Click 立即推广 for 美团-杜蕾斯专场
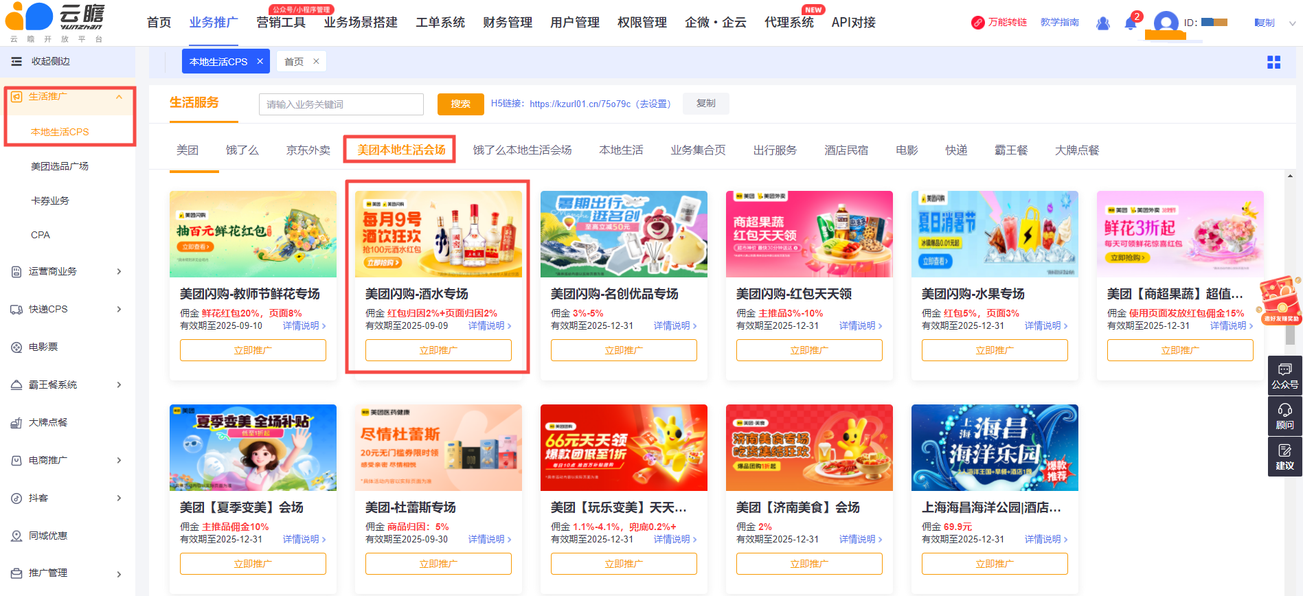The width and height of the screenshot is (1303, 596). [438, 564]
